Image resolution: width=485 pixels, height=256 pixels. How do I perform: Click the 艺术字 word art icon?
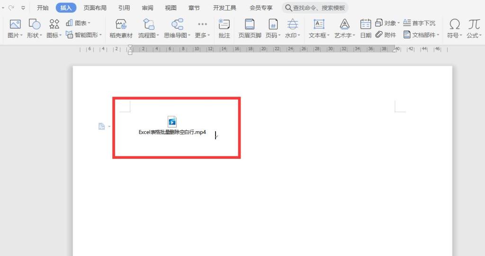tap(345, 25)
